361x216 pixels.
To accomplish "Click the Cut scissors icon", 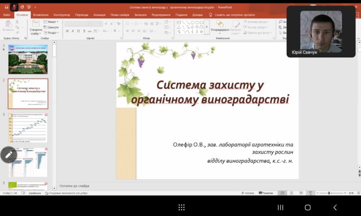I will tap(17, 21).
